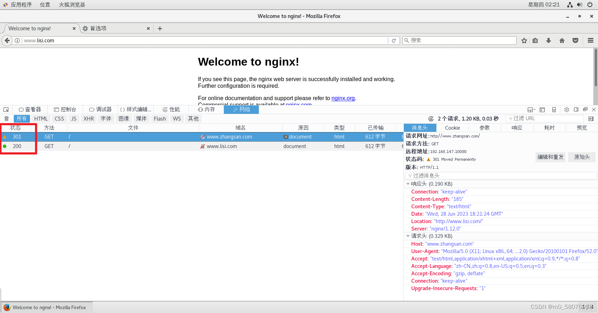Open the downloads arrow icon
Screen dimensions: 598x313
(x=549, y=41)
